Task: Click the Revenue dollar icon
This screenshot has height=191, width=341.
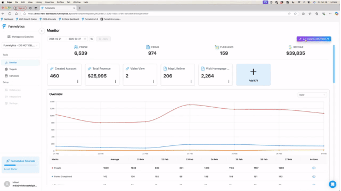Action: click(x=290, y=47)
